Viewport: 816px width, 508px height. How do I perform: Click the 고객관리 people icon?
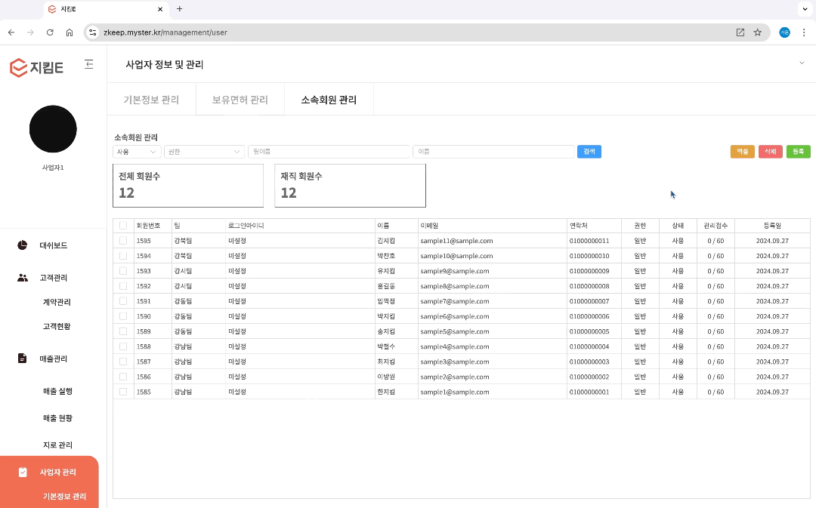(x=23, y=278)
